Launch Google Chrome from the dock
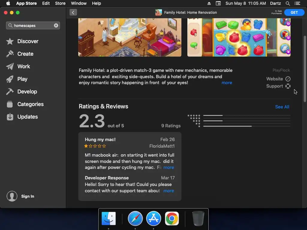Image resolution: width=307 pixels, height=230 pixels. (172, 218)
